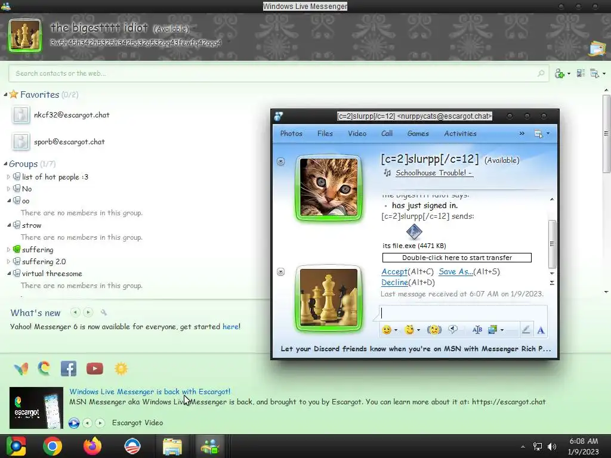Screen dimensions: 611x458
Task: Open 'Windows Live Messenger is back with Escargot!' link
Action: coord(150,391)
